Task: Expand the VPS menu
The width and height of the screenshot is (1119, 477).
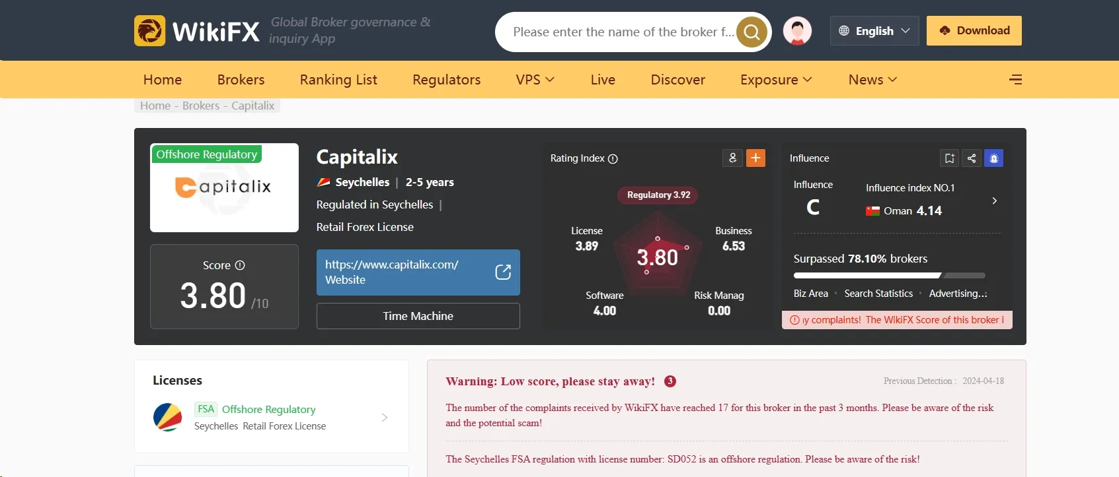Action: click(x=535, y=80)
